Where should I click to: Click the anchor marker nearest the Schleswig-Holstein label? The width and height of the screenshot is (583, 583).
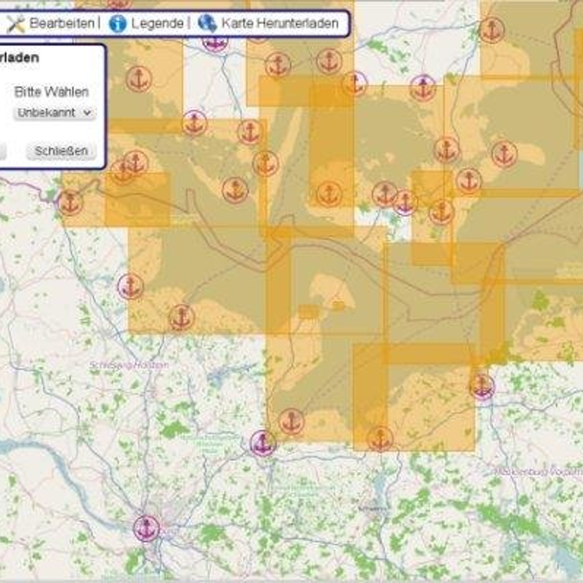click(x=182, y=317)
